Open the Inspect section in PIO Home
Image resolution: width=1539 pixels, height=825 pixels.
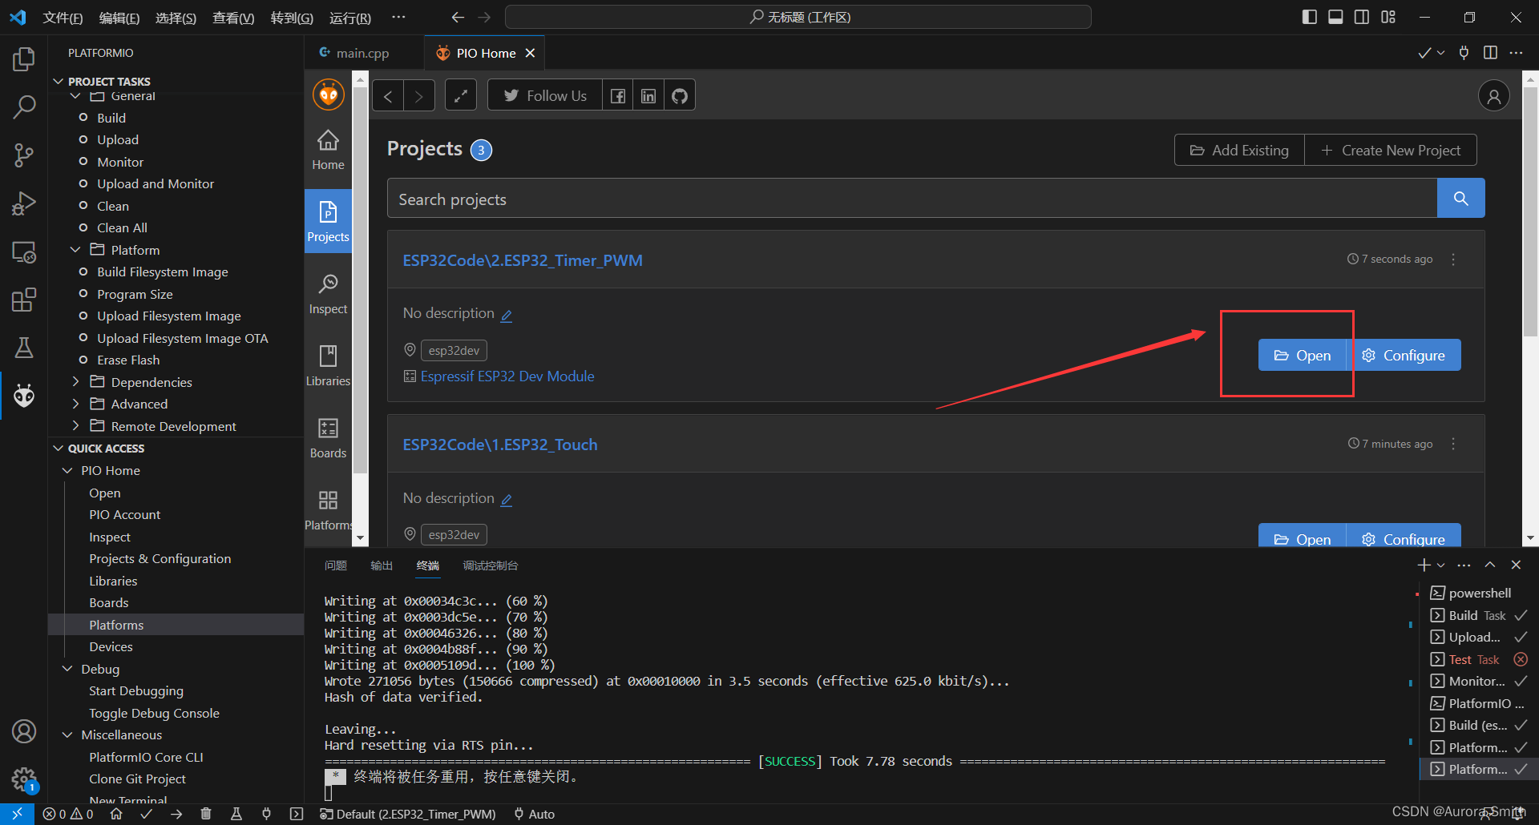click(328, 294)
